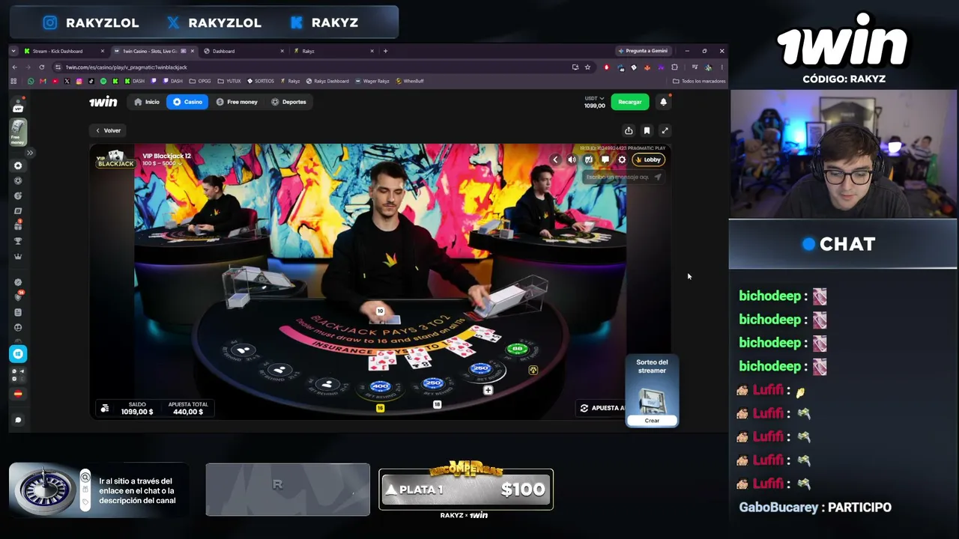Select the Casino tab
This screenshot has width=959, height=539.
click(x=187, y=102)
